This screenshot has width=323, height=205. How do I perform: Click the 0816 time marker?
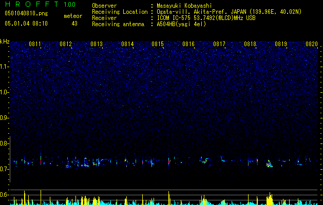click(188, 44)
